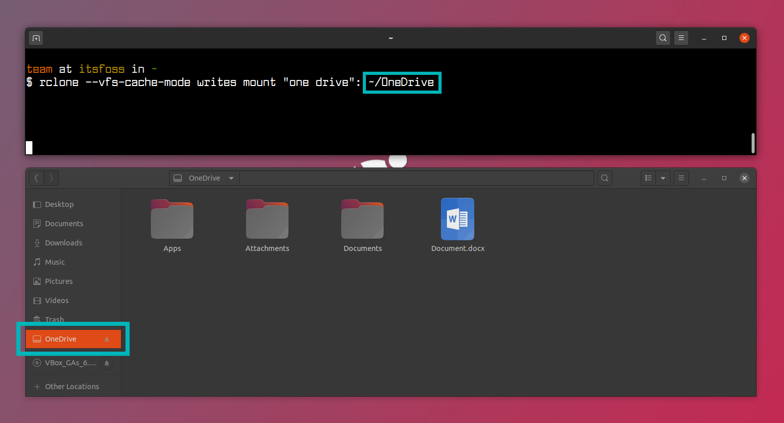This screenshot has width=784, height=423.
Task: Click the file manager search icon
Action: click(604, 178)
